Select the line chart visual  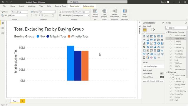point(144,40)
